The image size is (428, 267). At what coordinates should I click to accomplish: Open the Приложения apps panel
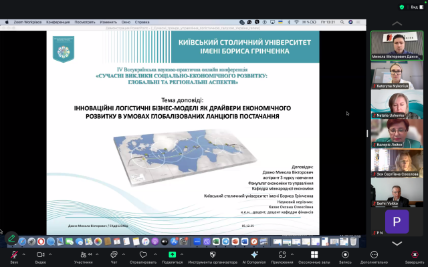[282, 254]
